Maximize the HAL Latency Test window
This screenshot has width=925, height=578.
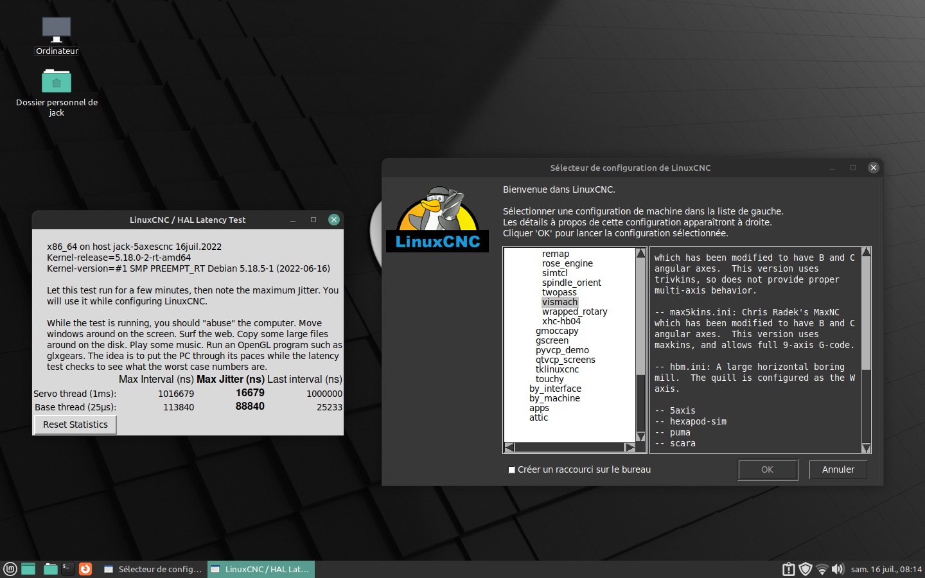click(x=313, y=220)
